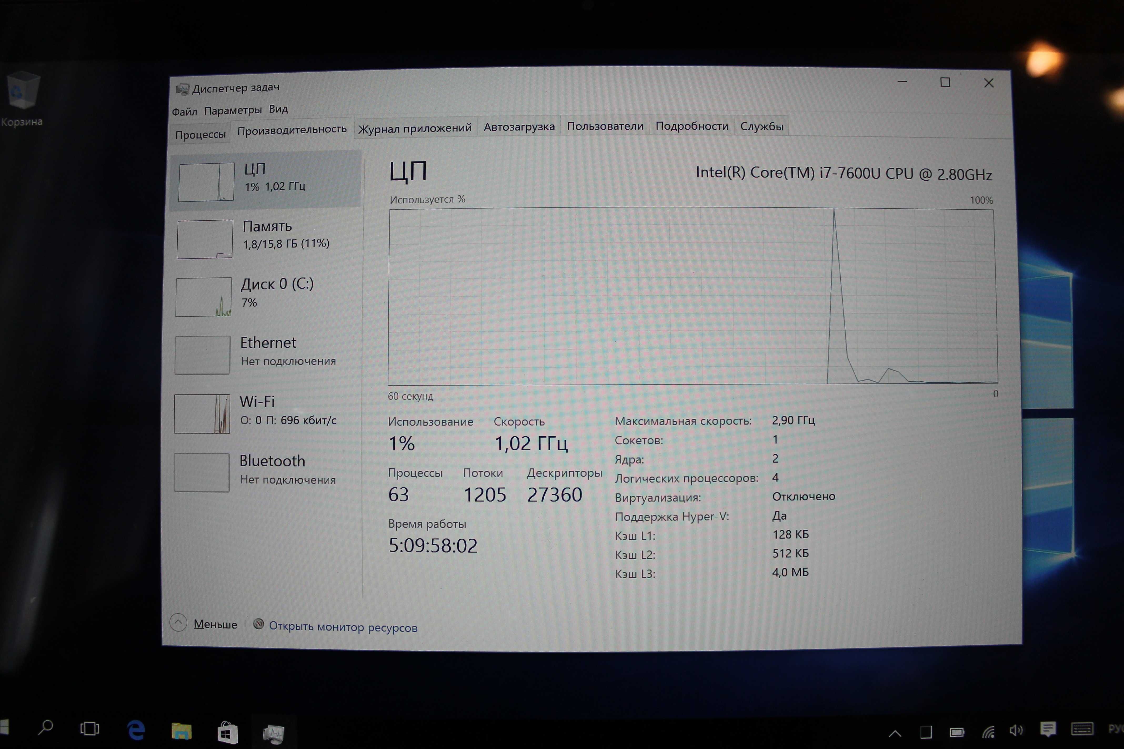The width and height of the screenshot is (1124, 749).
Task: Collapse details with the Меньше chevron icon
Action: [x=178, y=623]
